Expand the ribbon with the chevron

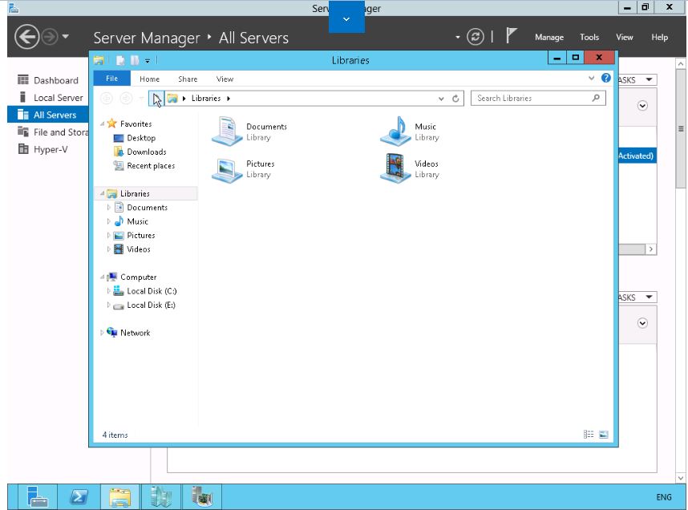coord(591,78)
